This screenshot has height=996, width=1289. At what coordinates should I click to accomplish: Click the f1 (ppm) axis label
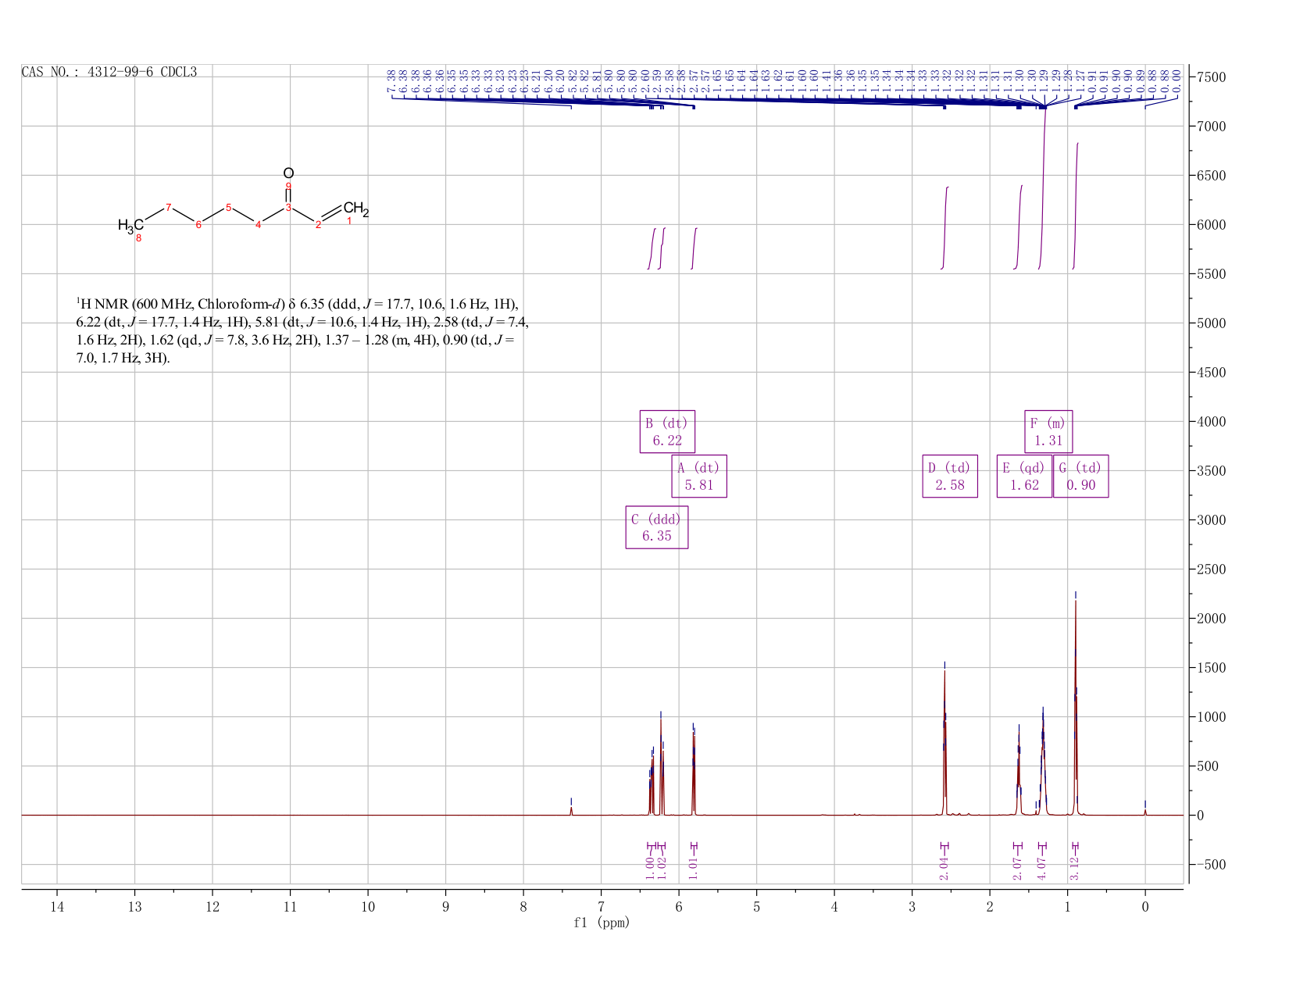[x=602, y=923]
